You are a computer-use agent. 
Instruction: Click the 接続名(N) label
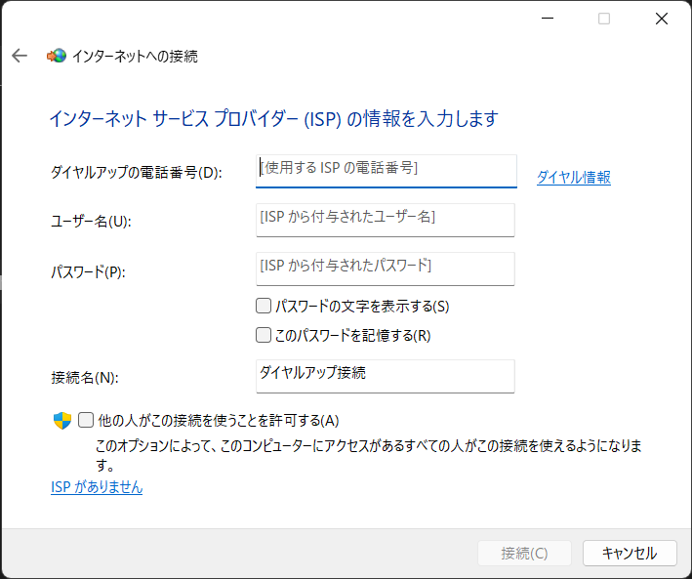[x=85, y=378]
